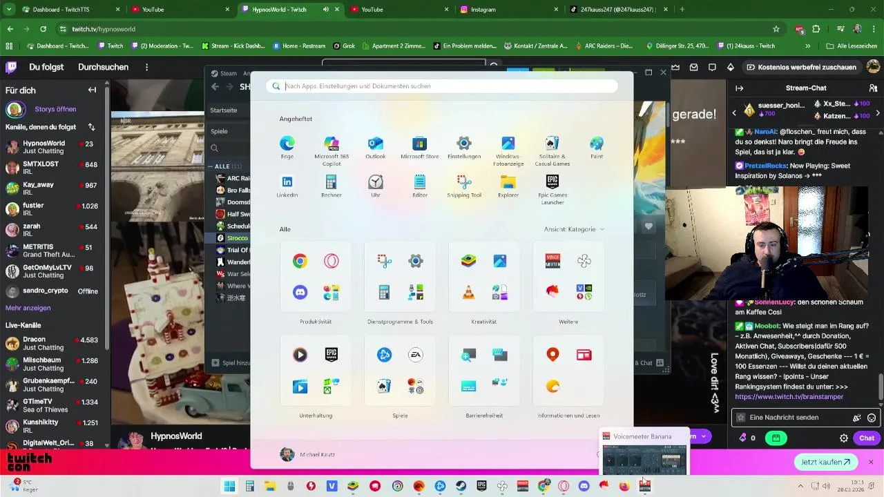Launch Windows Fotoanzeige

point(508,150)
